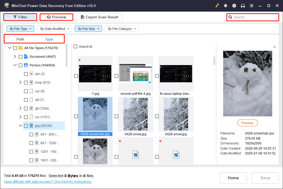Click the file list vertical scrollbar
The height and width of the screenshot is (189, 283).
pyautogui.click(x=214, y=61)
